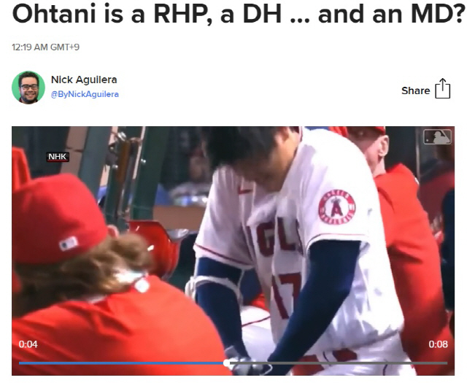This screenshot has width=467, height=383.
Task: Seek back on the played blue progress bar
Action: (121, 363)
